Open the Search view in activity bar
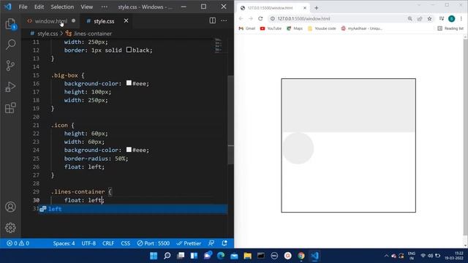This screenshot has width=468, height=263. 10,45
